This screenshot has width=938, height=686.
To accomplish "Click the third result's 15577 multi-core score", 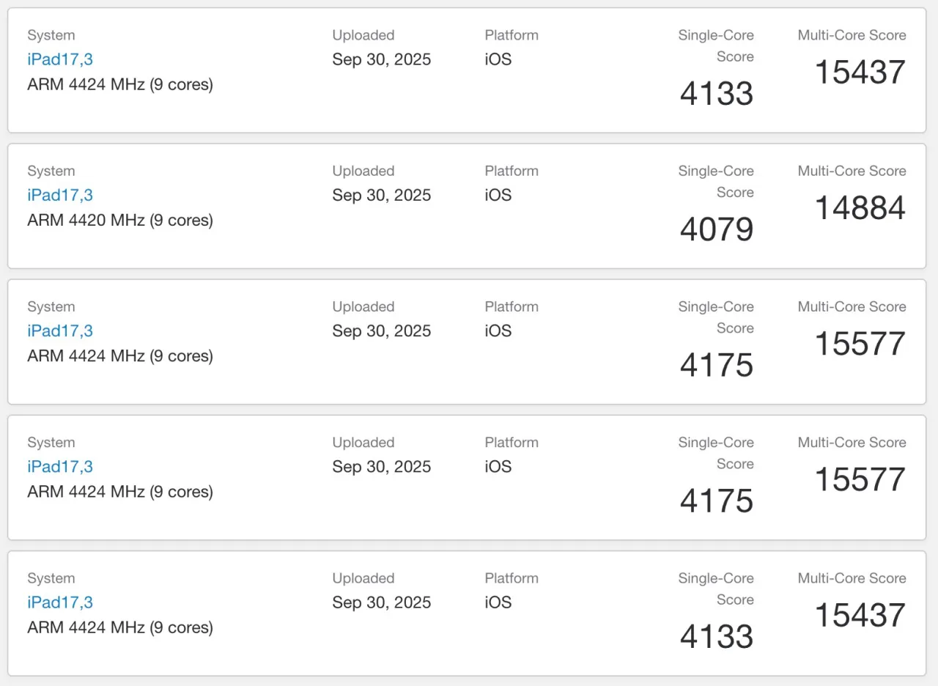I will (x=860, y=344).
